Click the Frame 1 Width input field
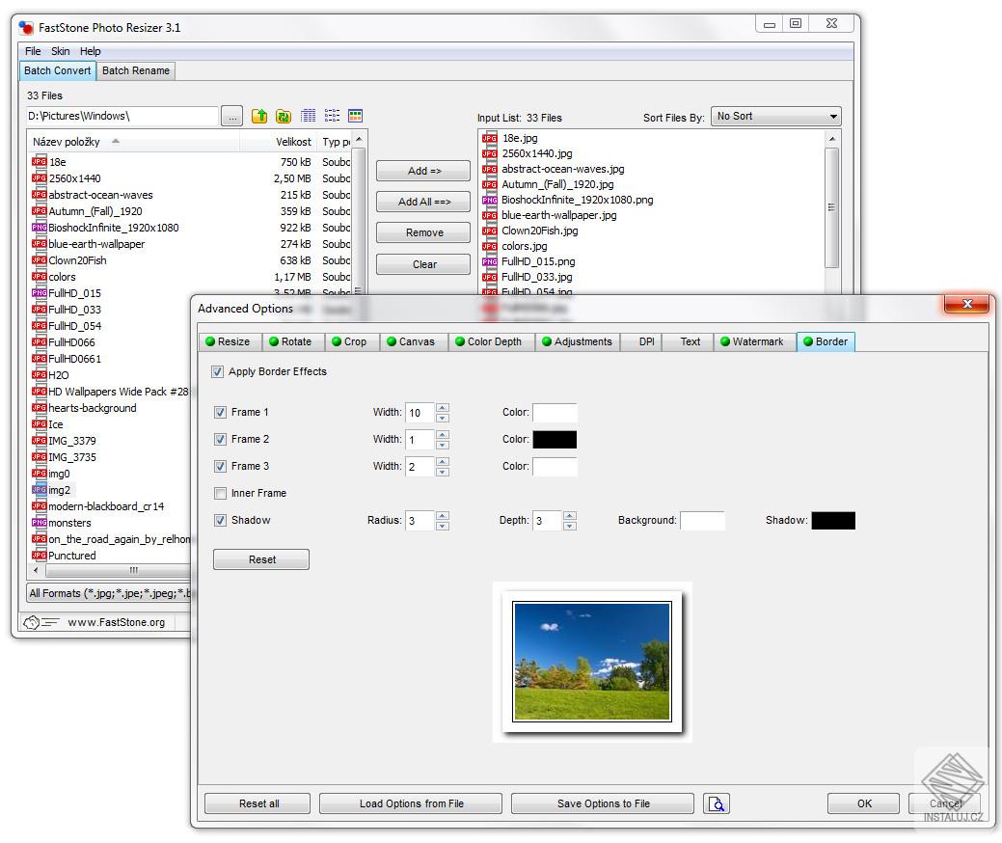The height and width of the screenshot is (843, 1002). pyautogui.click(x=420, y=413)
